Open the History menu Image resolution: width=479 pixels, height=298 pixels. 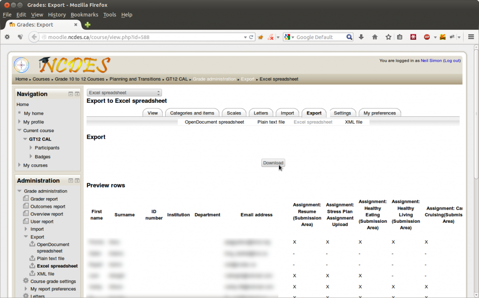pos(57,14)
